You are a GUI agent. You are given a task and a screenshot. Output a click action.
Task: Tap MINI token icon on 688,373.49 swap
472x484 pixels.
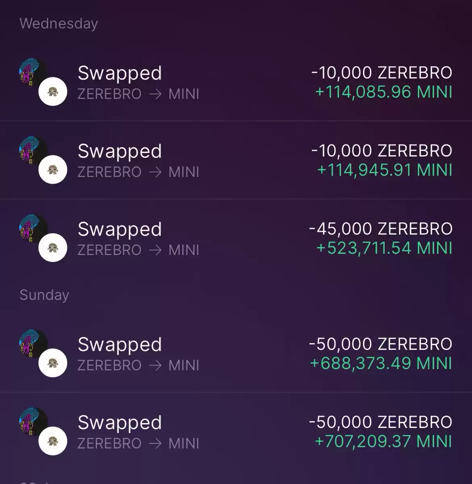point(53,363)
